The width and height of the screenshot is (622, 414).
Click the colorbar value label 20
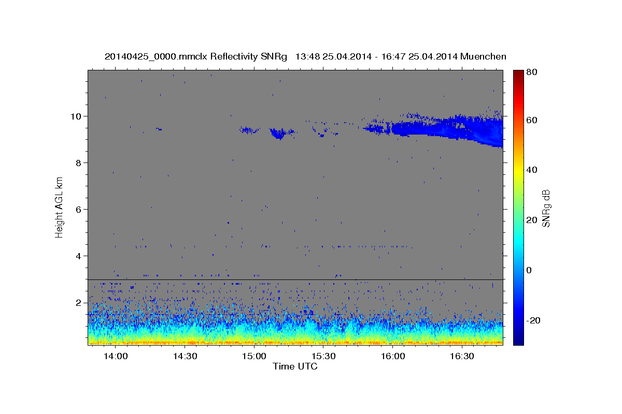532,220
